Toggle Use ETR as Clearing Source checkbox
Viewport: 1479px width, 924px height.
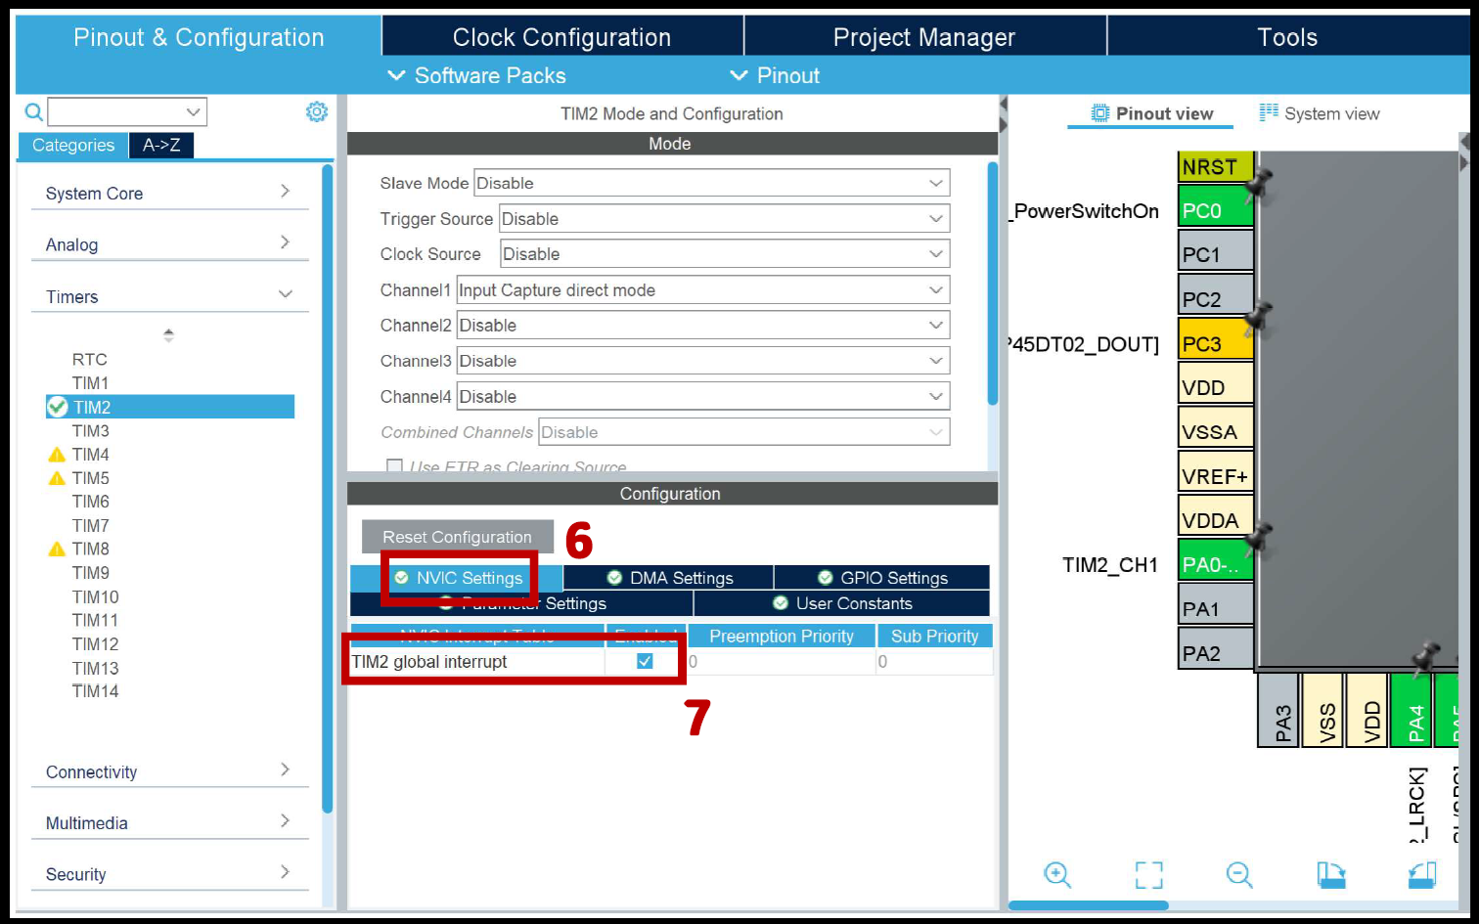tap(394, 466)
